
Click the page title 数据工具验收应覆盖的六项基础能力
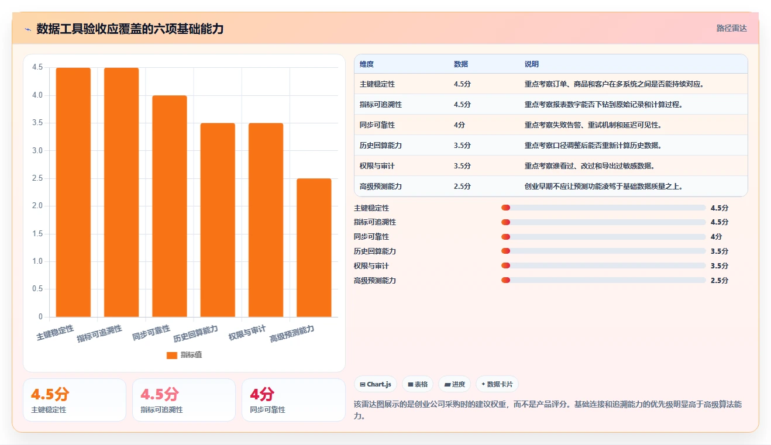(130, 29)
